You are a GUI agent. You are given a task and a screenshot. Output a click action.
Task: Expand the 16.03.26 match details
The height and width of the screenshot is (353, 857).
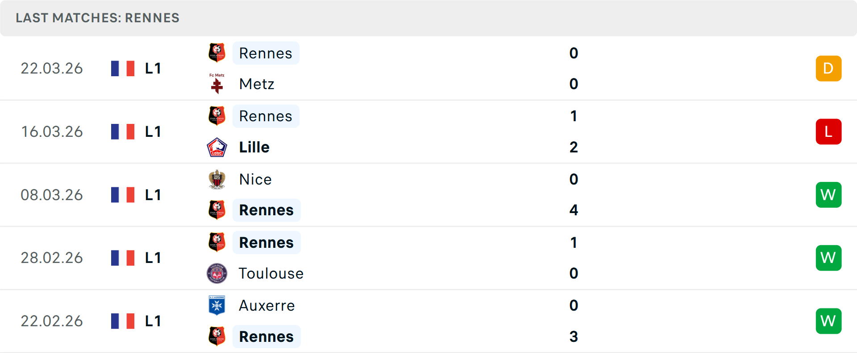click(428, 131)
